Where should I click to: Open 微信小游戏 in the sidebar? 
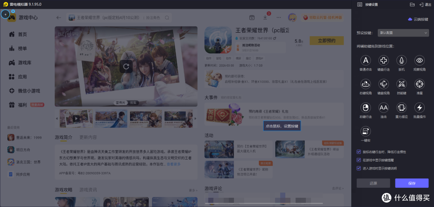tap(25, 91)
